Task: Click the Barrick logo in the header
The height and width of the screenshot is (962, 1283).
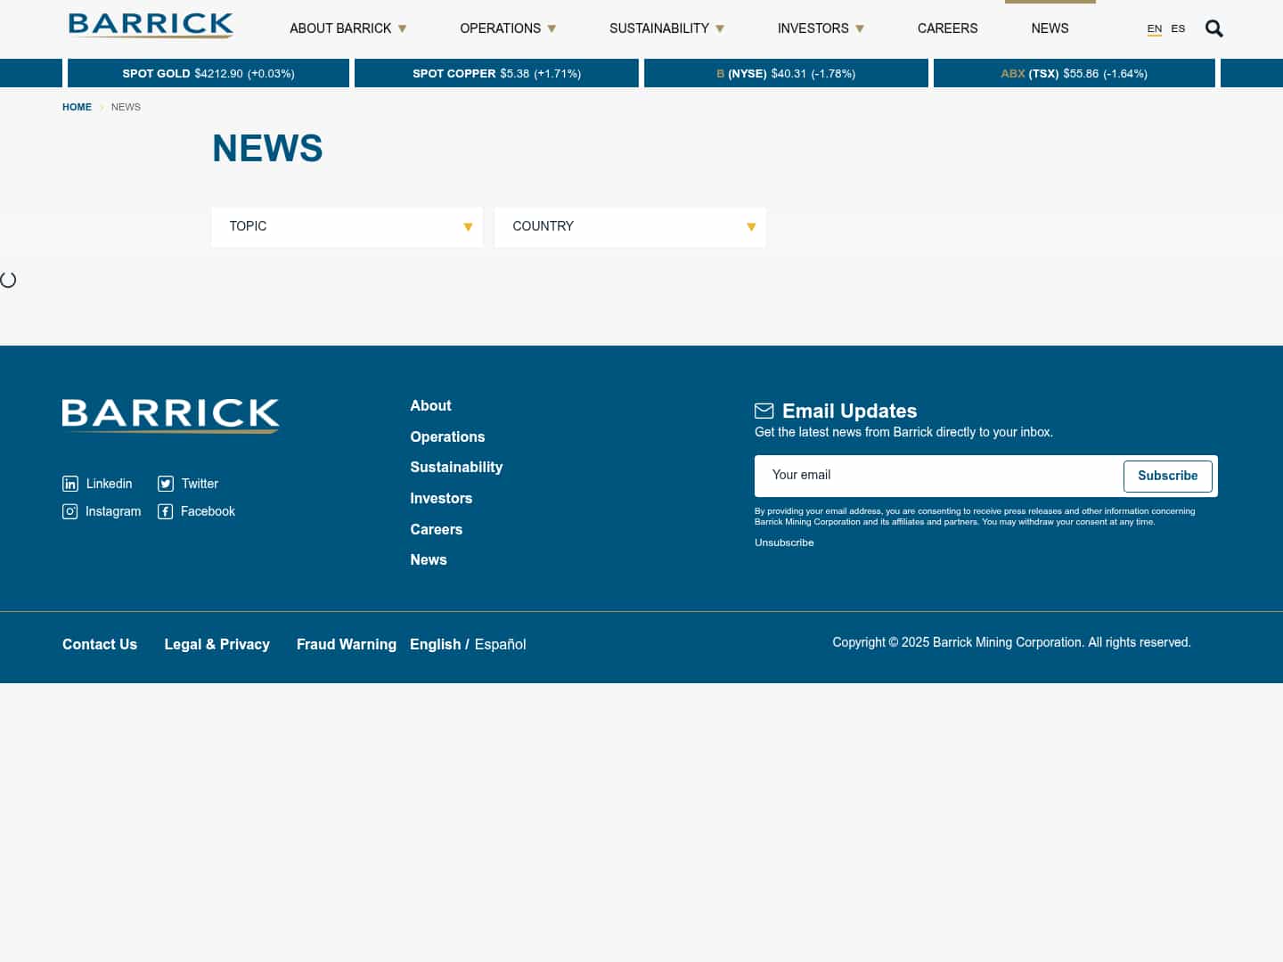Action: (151, 25)
